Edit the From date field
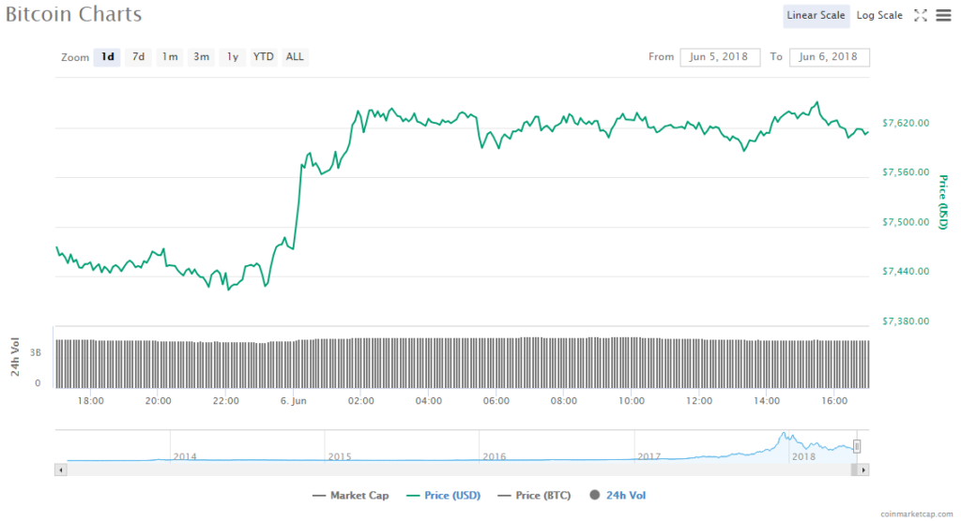This screenshot has width=961, height=521. tap(720, 57)
